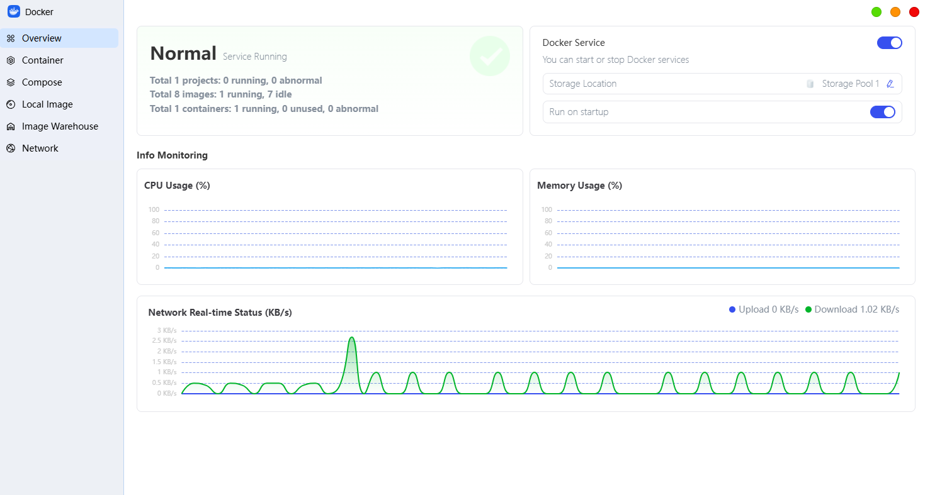
Task: Click the green window control dot
Action: tap(876, 12)
